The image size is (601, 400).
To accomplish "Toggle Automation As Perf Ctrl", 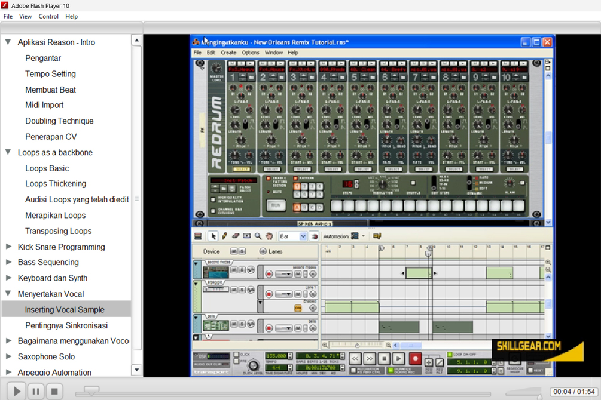I will (353, 370).
